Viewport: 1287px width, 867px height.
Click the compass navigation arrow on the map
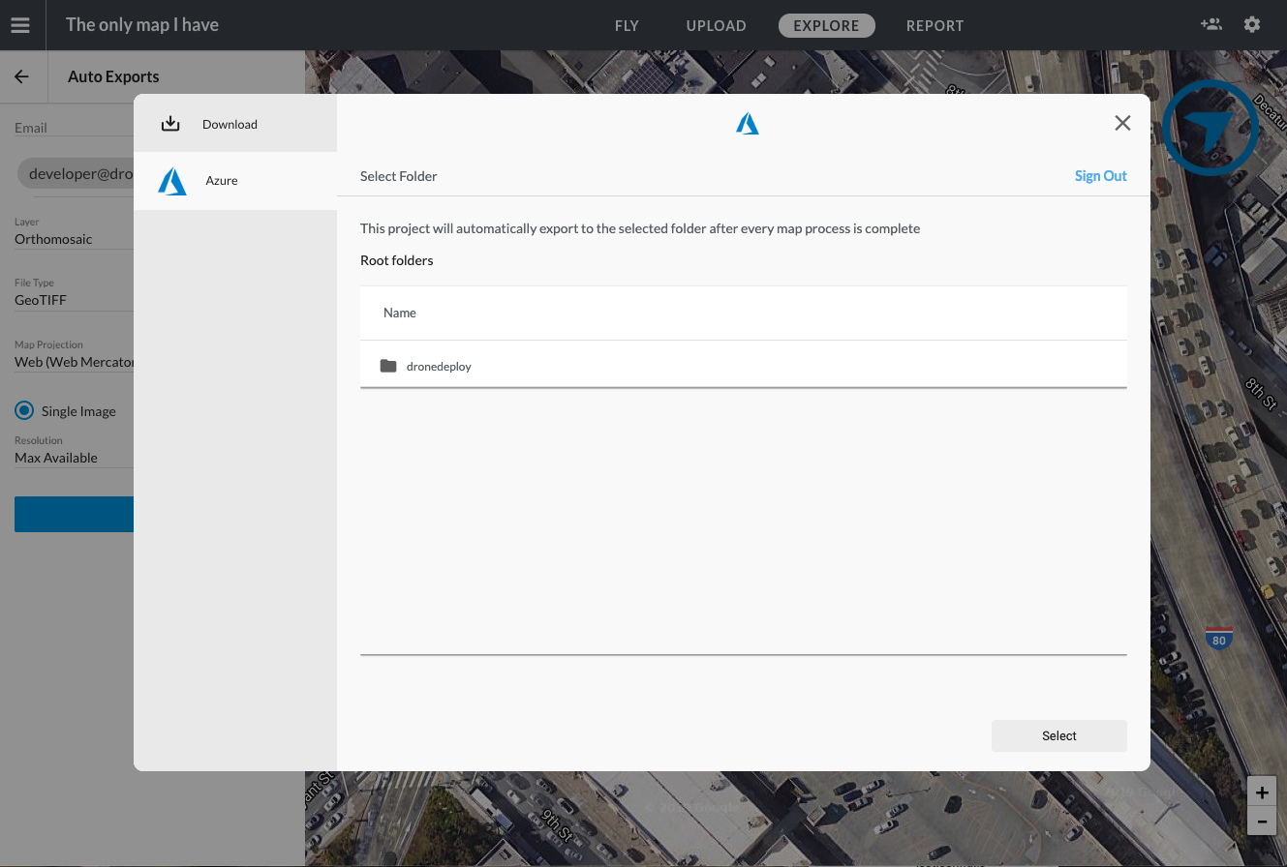pyautogui.click(x=1210, y=127)
